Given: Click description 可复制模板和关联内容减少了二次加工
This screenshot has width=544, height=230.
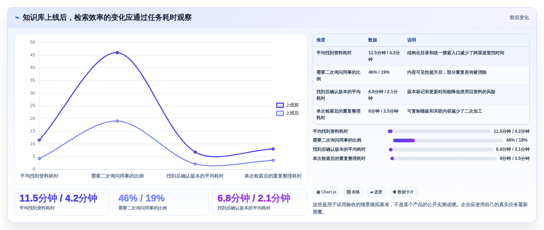Looking at the screenshot, I should click(445, 111).
